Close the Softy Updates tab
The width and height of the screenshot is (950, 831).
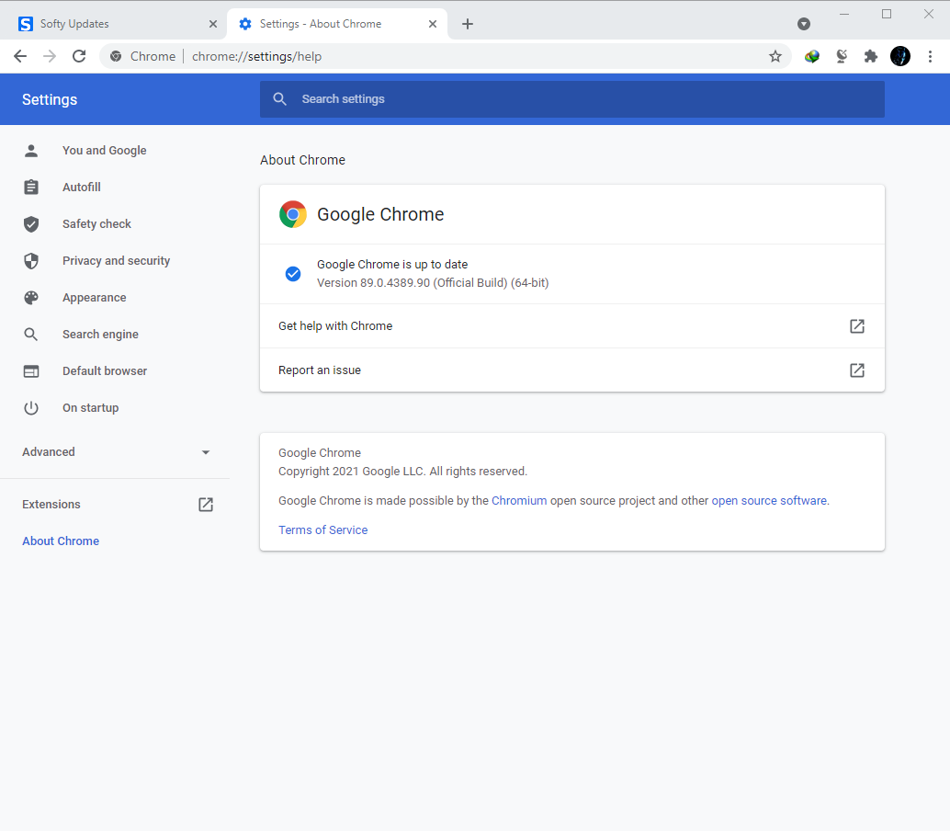(x=212, y=24)
